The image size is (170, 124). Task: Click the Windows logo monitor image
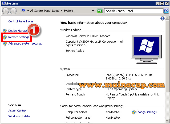tap(147, 49)
